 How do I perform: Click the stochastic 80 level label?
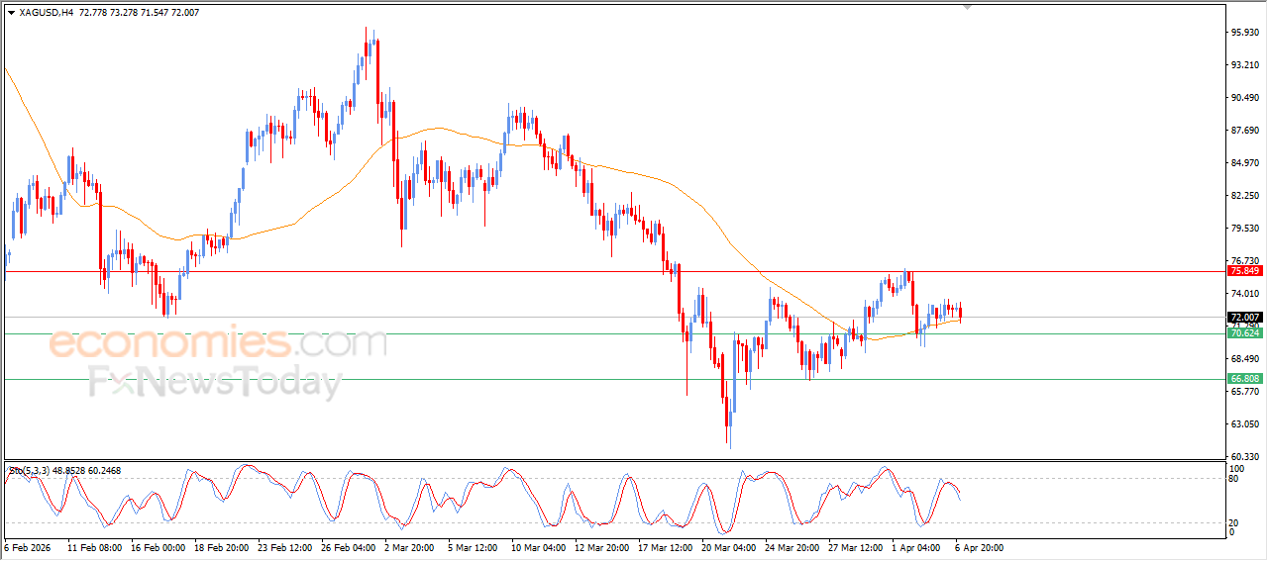click(1234, 479)
